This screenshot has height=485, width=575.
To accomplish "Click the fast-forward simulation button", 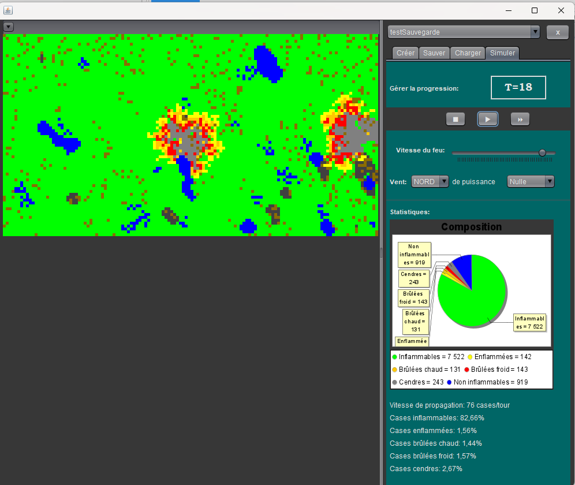I will tap(520, 119).
